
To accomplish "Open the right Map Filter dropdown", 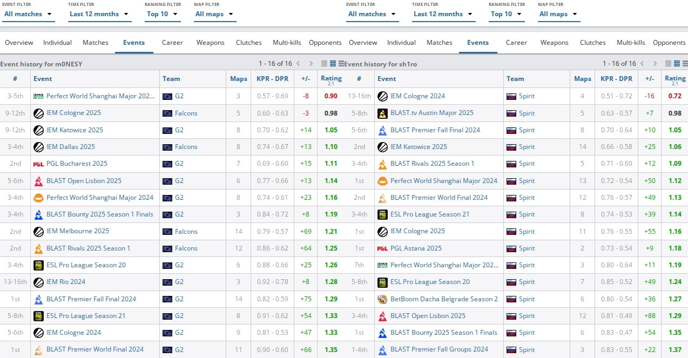I will 559,14.
